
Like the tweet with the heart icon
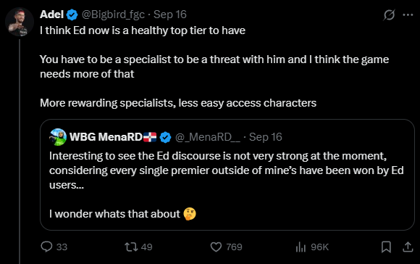216,247
